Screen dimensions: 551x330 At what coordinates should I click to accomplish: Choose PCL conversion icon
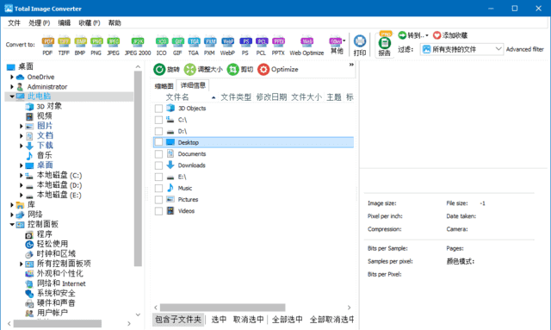click(x=262, y=46)
